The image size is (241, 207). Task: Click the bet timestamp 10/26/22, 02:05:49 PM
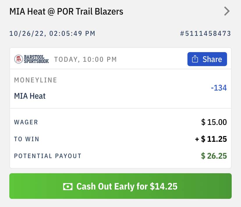tap(52, 33)
